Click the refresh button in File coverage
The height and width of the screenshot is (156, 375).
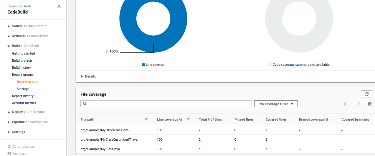(366, 94)
